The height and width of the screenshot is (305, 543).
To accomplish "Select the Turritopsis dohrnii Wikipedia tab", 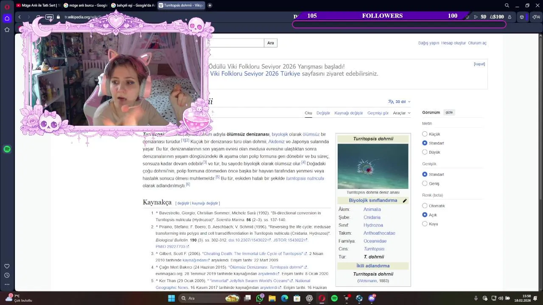I will click(181, 6).
